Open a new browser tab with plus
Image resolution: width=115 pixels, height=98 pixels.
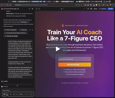click(x=110, y=2)
